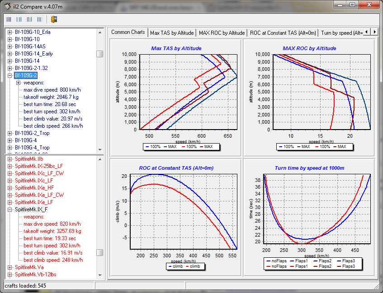The height and width of the screenshot is (293, 383).
Task: Click the lower list scroll-down arrow
Action: coord(100,275)
